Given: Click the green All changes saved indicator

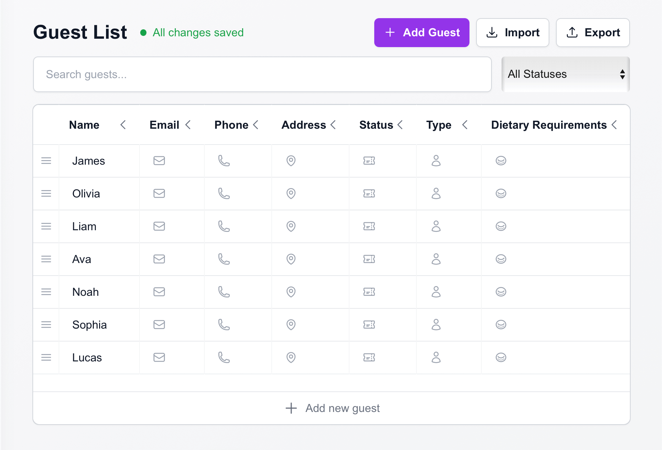Looking at the screenshot, I should 193,32.
